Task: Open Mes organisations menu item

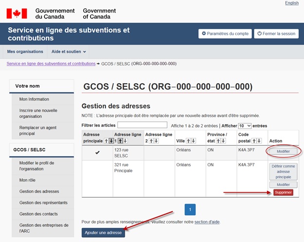Action: [25, 52]
